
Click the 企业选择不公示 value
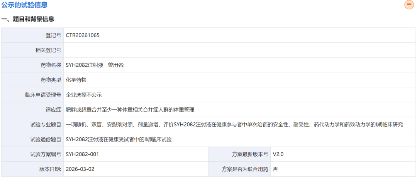[84, 95]
